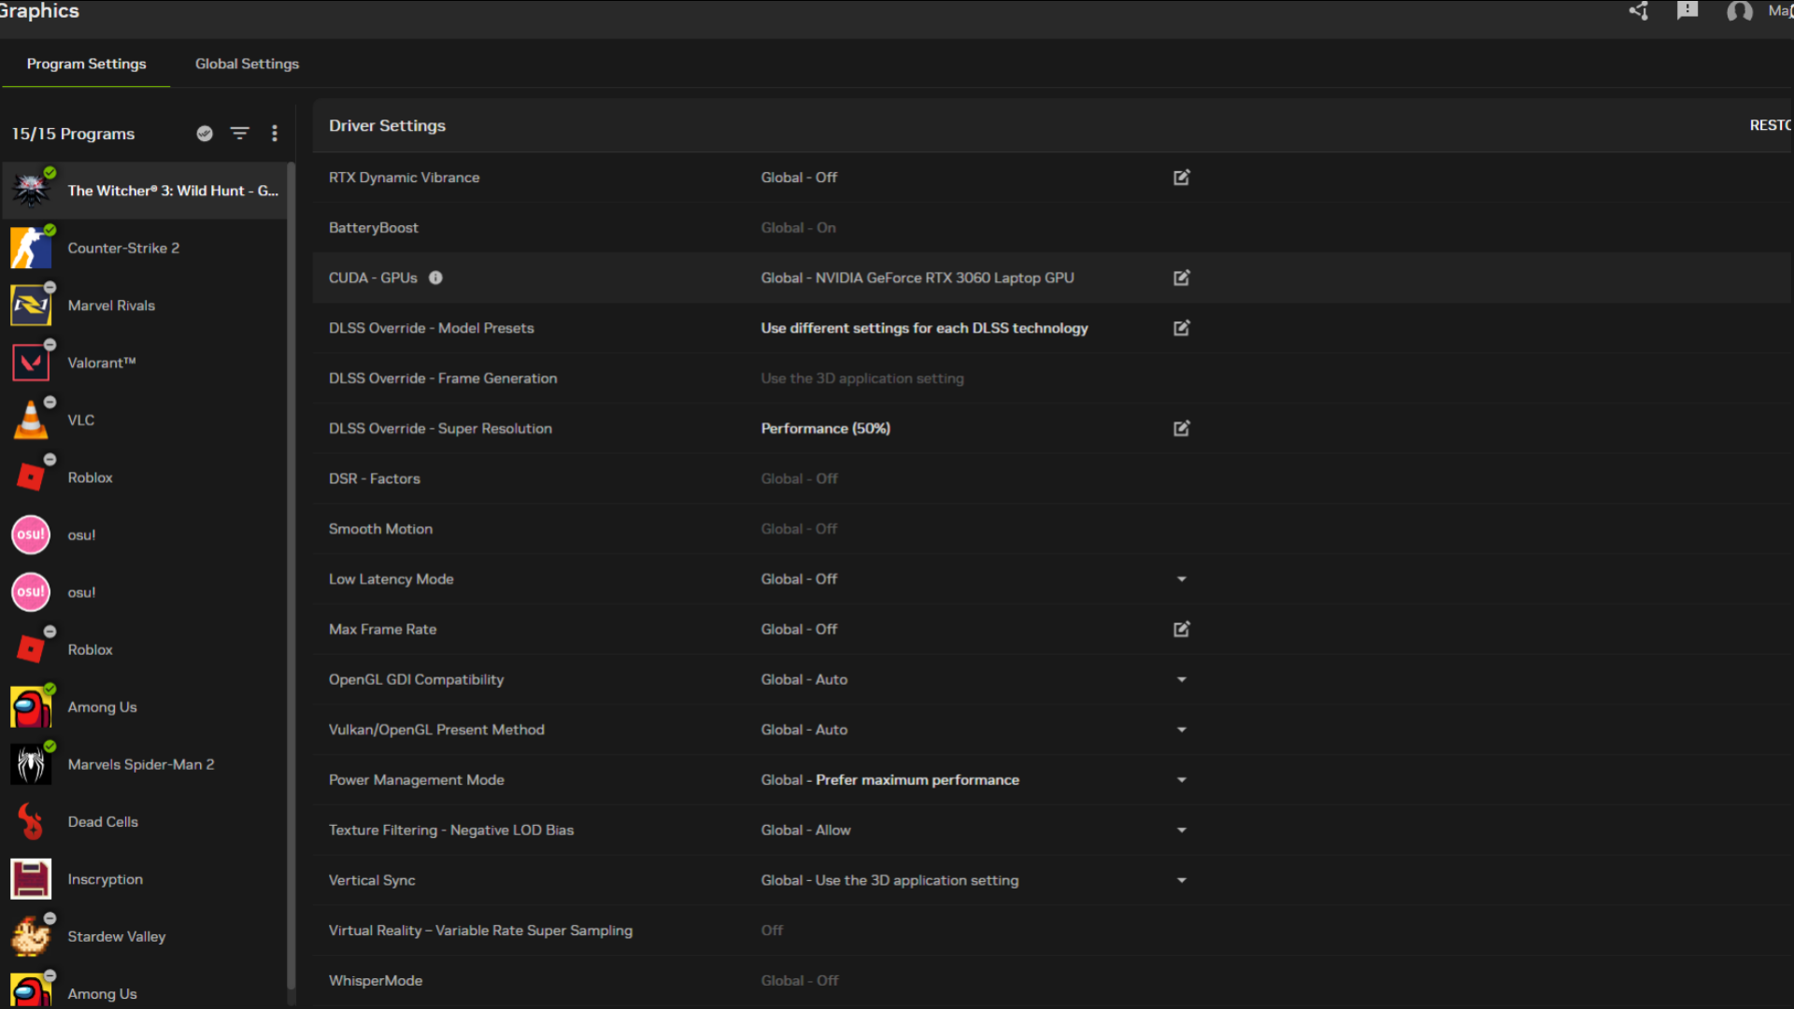Open the user account avatar
The height and width of the screenshot is (1009, 1794).
pyautogui.click(x=1739, y=11)
